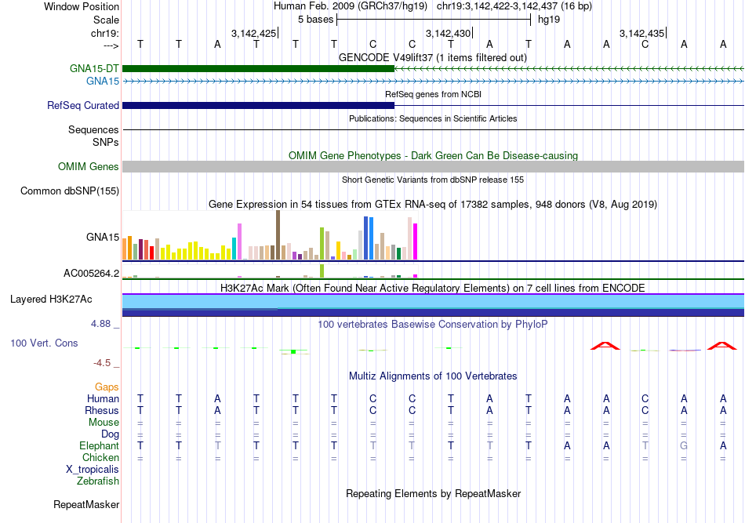Click the AC005264.2 expression track label
Viewport: 745px width, 523px height.
[x=91, y=273]
